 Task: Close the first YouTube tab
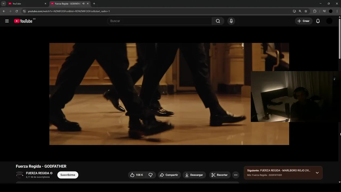pyautogui.click(x=45, y=4)
